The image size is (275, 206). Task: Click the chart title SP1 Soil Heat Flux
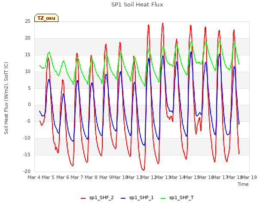coord(137,5)
